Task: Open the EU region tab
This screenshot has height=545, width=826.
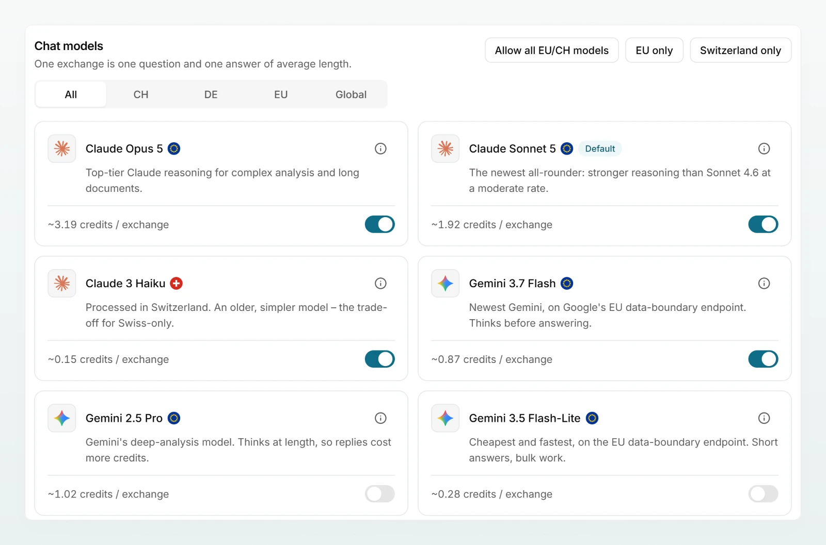Action: coord(281,94)
